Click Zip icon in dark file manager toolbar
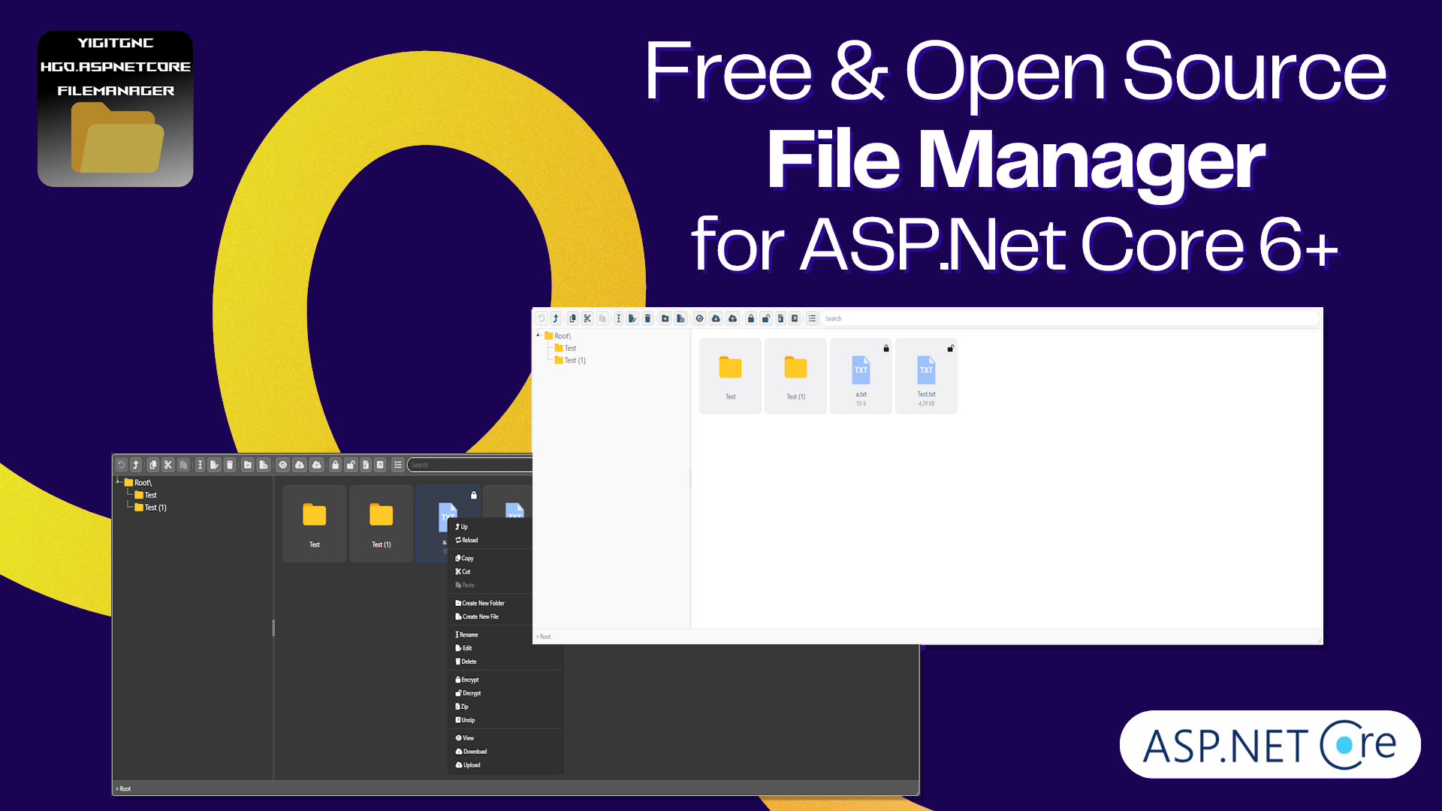The width and height of the screenshot is (1442, 811). (x=366, y=465)
